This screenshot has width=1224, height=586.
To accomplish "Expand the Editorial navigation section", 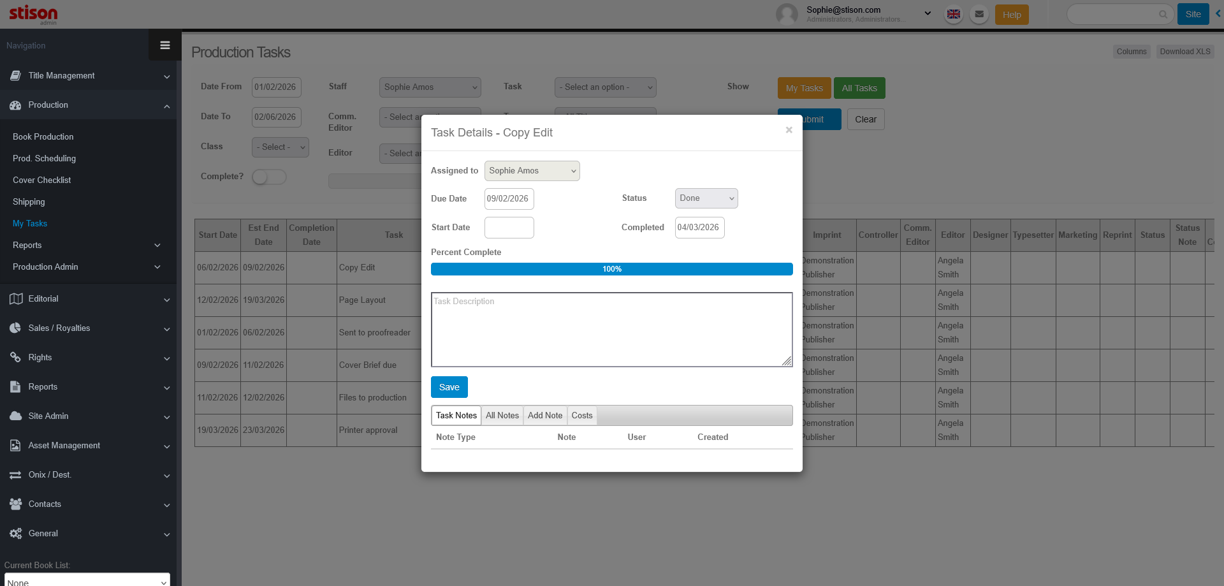I will pyautogui.click(x=88, y=299).
